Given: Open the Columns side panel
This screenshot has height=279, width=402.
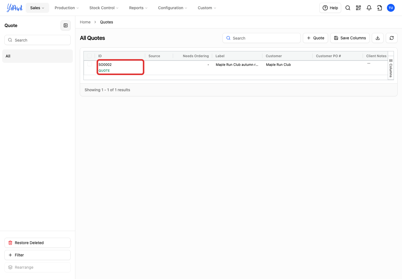Looking at the screenshot, I should pyautogui.click(x=391, y=68).
